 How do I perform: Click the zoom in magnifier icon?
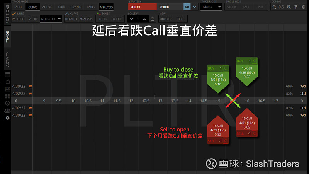[289, 7]
